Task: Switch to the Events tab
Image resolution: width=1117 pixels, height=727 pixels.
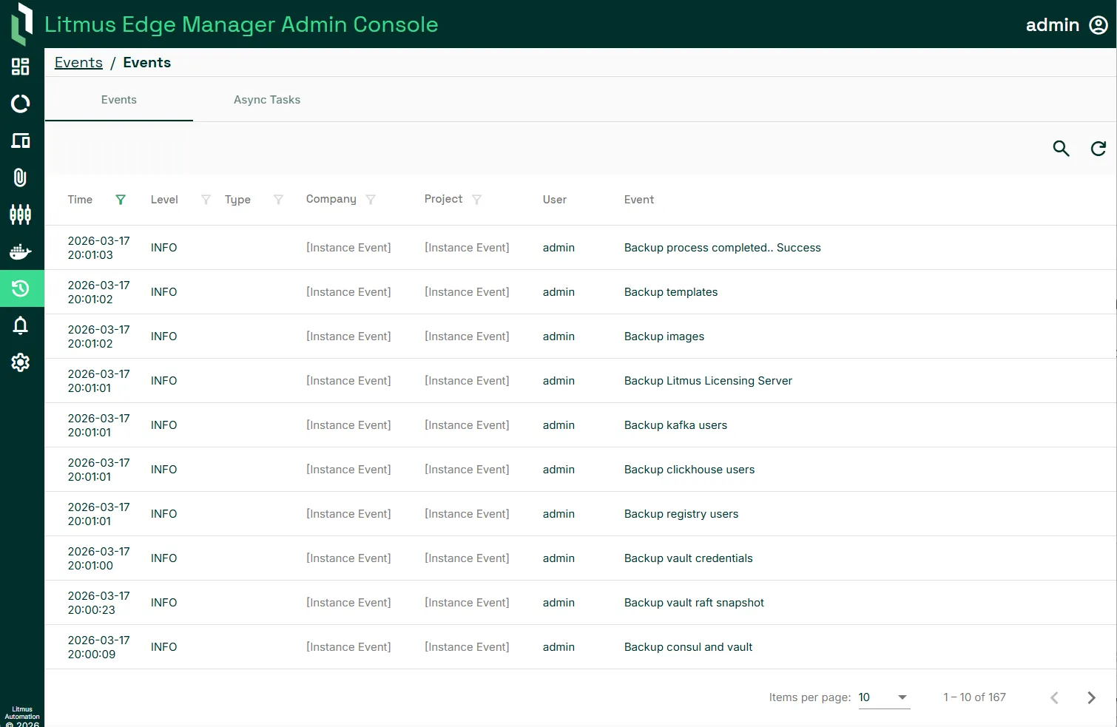Action: 119,100
